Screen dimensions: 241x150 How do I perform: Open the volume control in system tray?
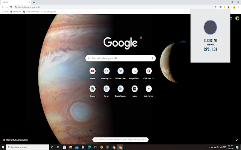218,147
